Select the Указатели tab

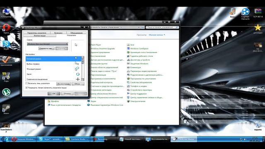tap(72, 36)
